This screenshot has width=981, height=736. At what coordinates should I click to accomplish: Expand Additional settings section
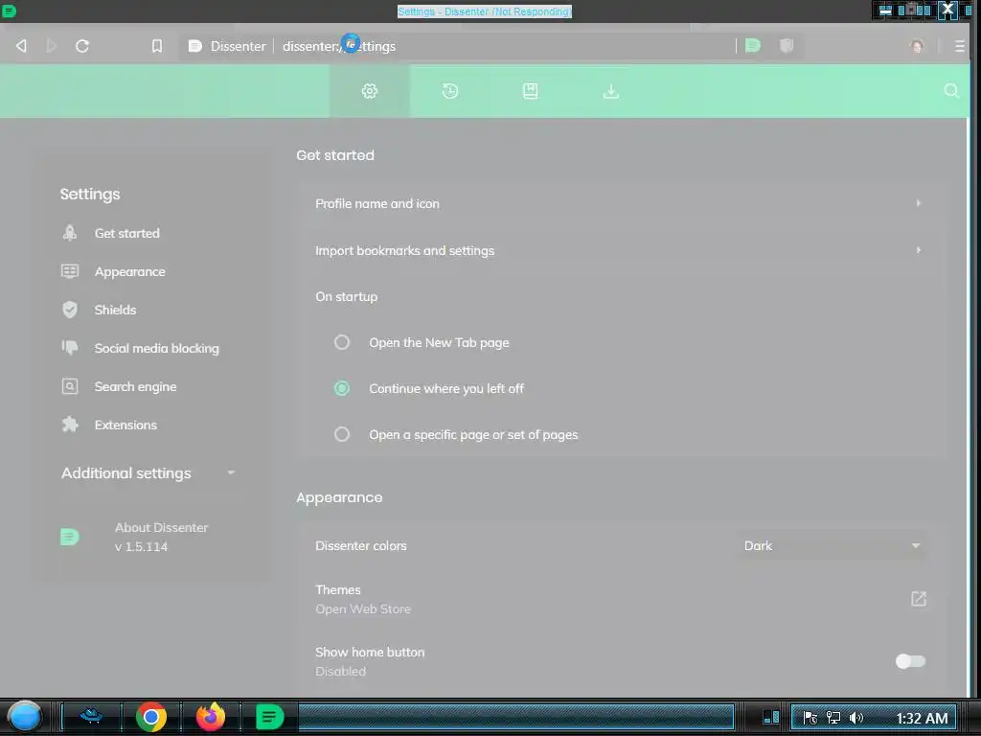coord(148,473)
